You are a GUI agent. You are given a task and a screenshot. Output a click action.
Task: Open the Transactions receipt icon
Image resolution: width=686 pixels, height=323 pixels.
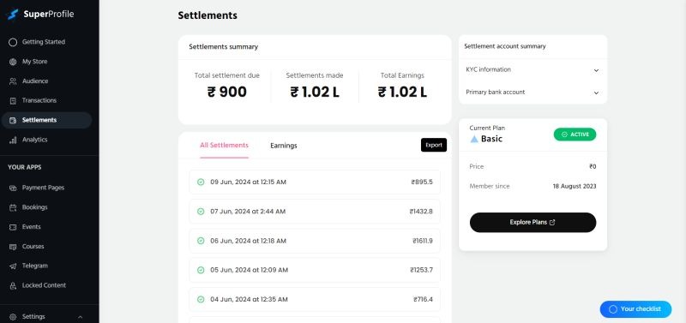[x=13, y=100]
